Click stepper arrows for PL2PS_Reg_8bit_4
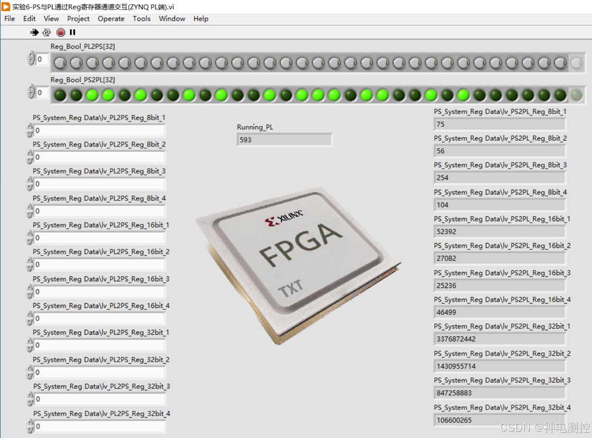Screen dimensions: 592x438 [30, 211]
